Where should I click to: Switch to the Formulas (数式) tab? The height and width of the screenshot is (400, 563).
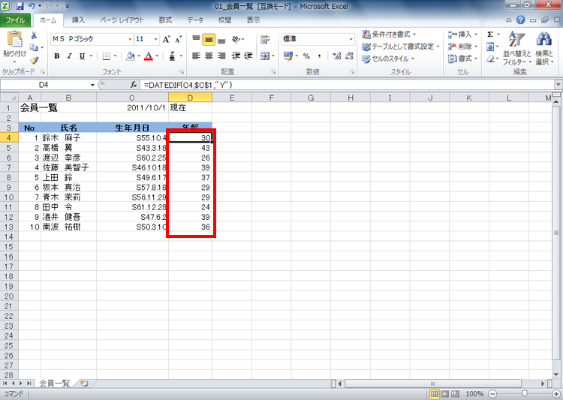pyautogui.click(x=165, y=20)
